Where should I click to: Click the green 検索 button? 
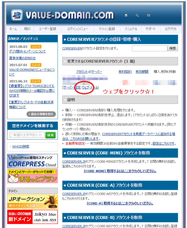point(50,135)
